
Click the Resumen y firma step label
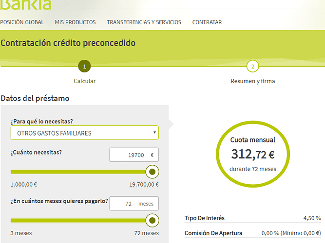click(x=253, y=81)
